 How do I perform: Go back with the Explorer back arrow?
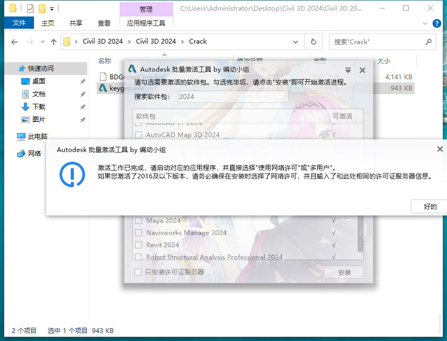pyautogui.click(x=14, y=42)
